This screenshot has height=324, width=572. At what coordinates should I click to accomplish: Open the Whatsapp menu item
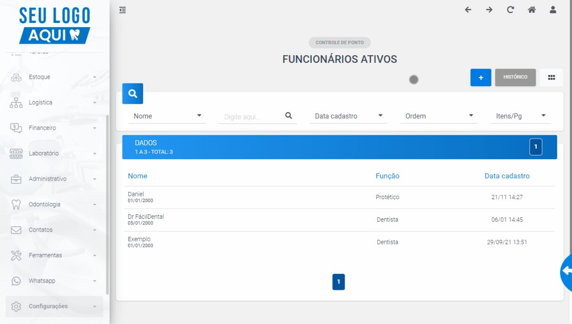click(54, 281)
